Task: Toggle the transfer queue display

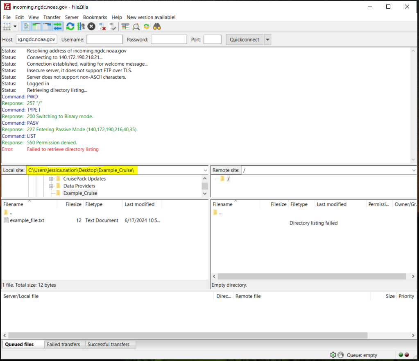Action: 58,27
